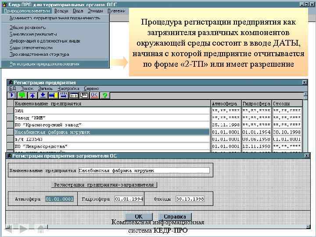Open the Вода menu
The image size is (316, 237).
(x=78, y=11)
